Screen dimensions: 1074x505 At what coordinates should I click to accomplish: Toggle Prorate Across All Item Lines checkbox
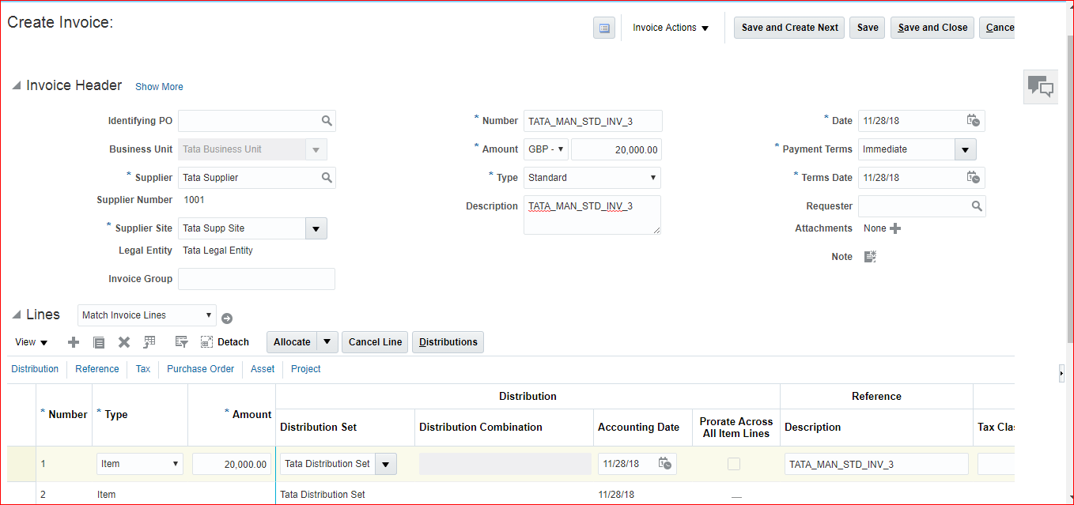pos(734,464)
